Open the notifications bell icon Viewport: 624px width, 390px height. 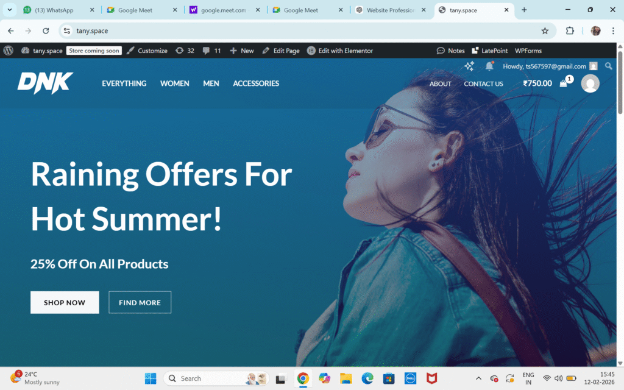click(489, 66)
